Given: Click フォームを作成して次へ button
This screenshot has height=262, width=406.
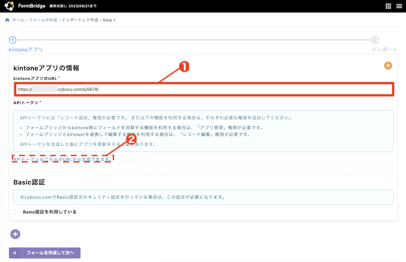Looking at the screenshot, I should 45,253.
